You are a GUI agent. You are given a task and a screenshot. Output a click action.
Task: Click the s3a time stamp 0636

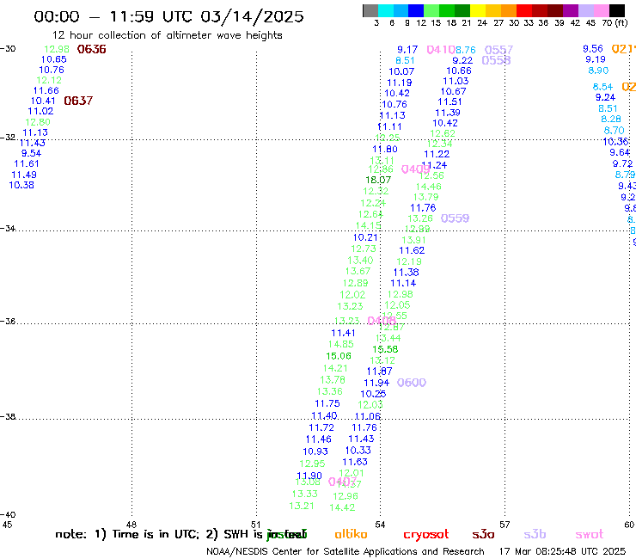(x=92, y=49)
